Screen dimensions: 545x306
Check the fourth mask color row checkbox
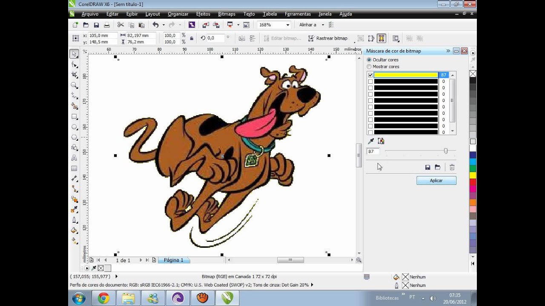(370, 94)
